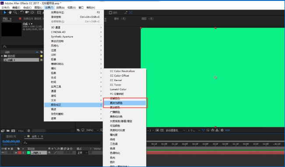
Task: Expand layer 1 disclosure triangle in timeline
Action: tap(16, 153)
